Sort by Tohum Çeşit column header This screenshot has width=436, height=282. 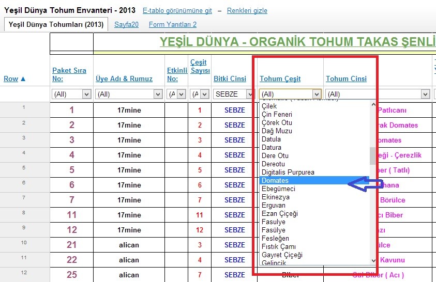click(280, 79)
